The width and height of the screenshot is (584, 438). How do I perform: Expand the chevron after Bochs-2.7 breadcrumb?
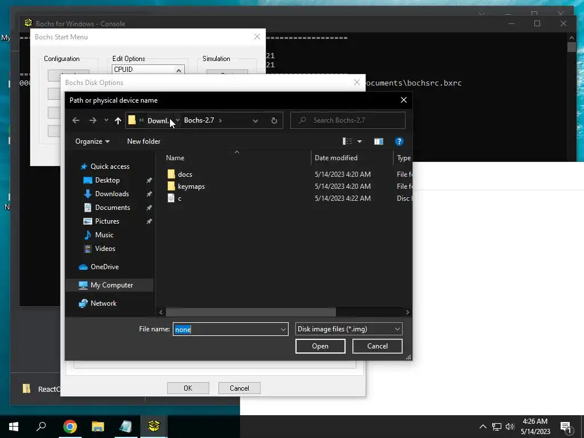[221, 120]
